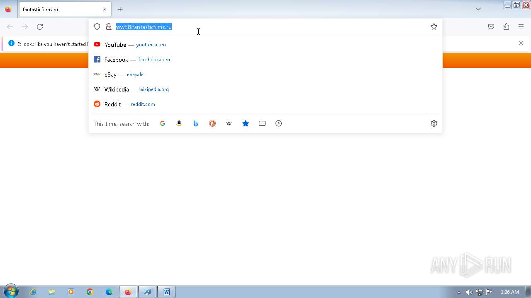Search bookmarks with the blue star

(246, 123)
